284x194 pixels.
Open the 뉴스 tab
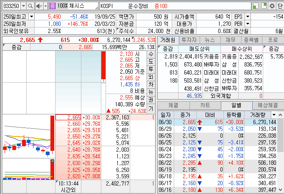(x=210, y=40)
